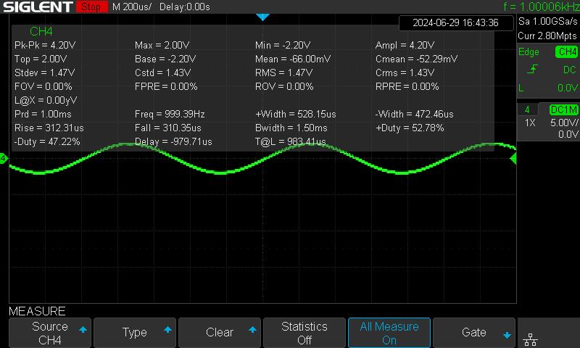Expand the measurement Type menu
Screen dimensions: 580x348
135,333
